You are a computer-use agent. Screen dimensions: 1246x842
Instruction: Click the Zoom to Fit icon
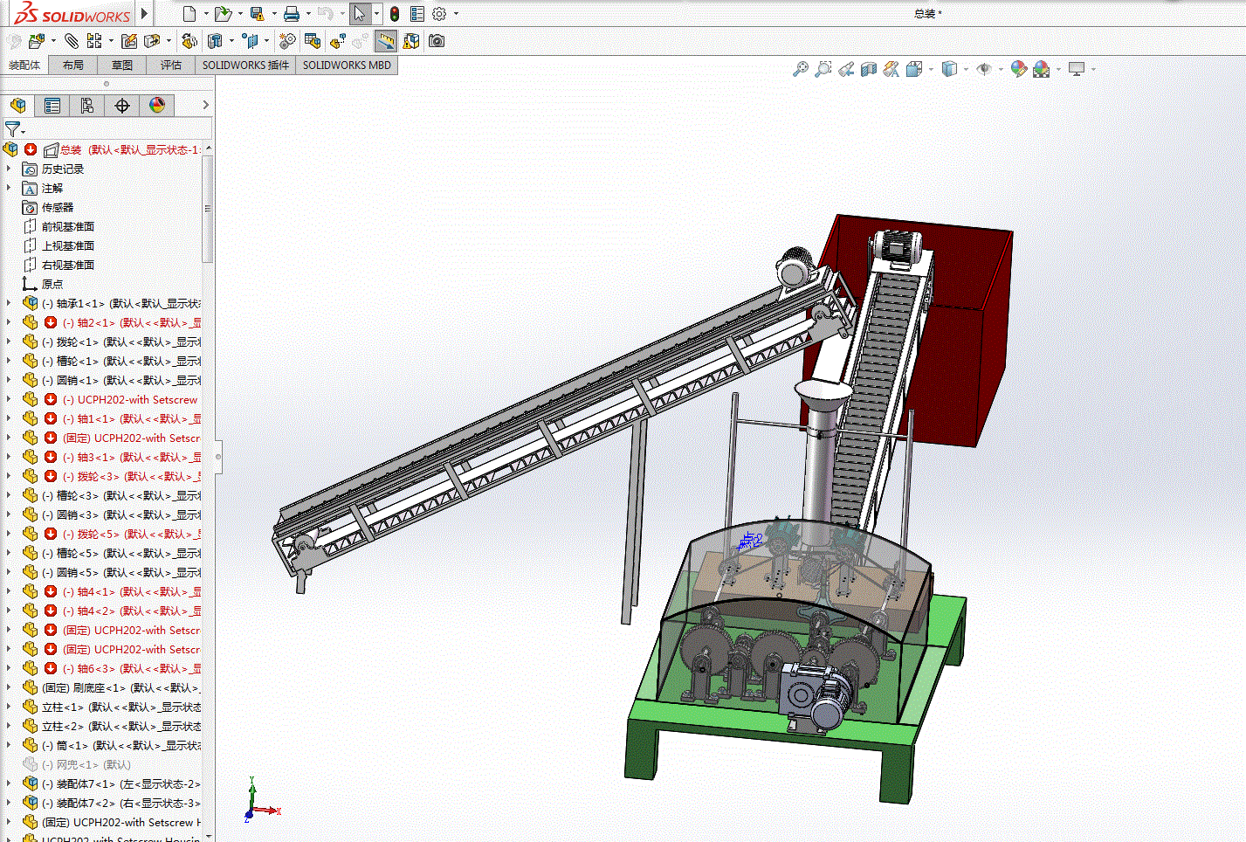tap(801, 69)
